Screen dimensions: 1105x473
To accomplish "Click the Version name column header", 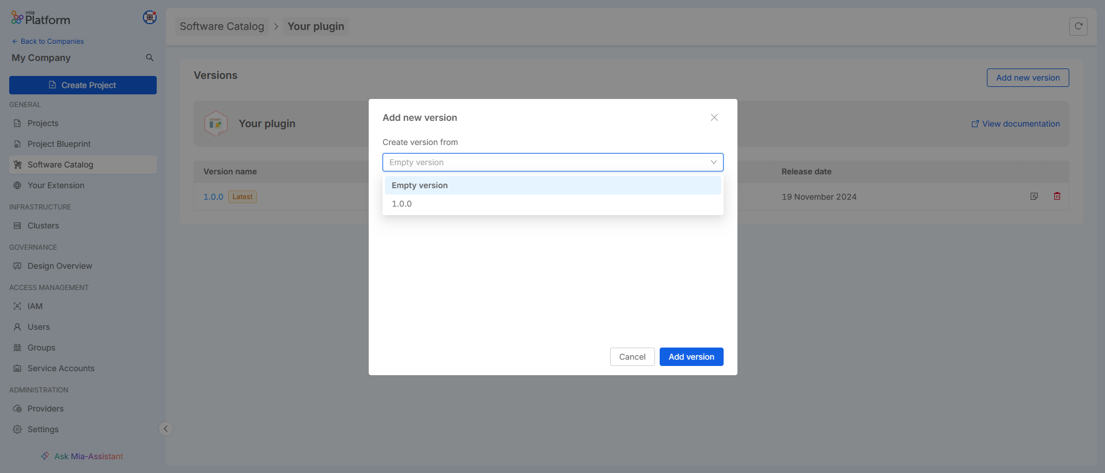I will point(230,171).
